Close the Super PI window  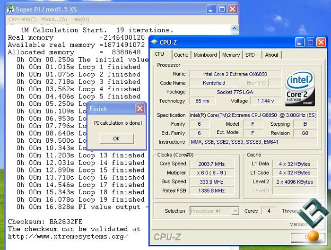[x=233, y=9]
